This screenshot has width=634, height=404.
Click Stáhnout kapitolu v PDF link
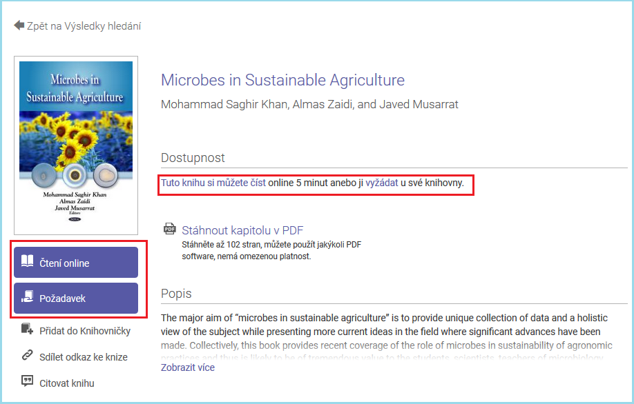242,230
